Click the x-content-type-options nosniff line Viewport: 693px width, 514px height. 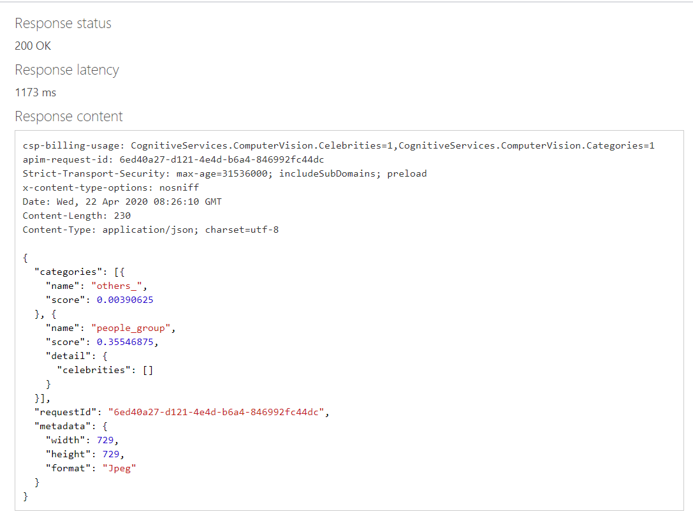(111, 187)
